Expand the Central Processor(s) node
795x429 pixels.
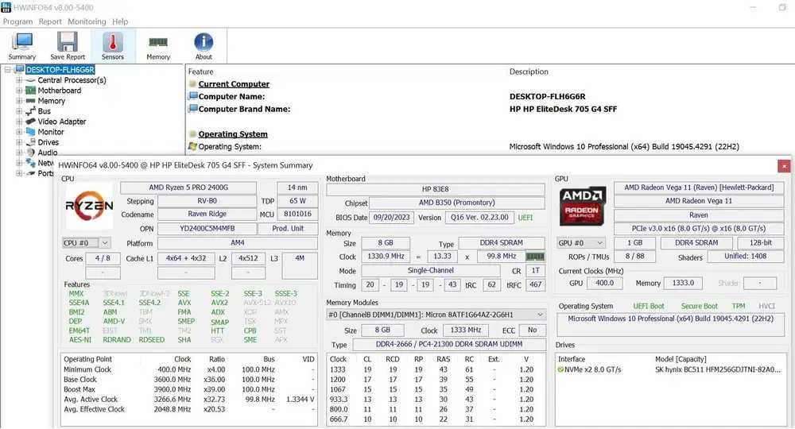point(19,80)
